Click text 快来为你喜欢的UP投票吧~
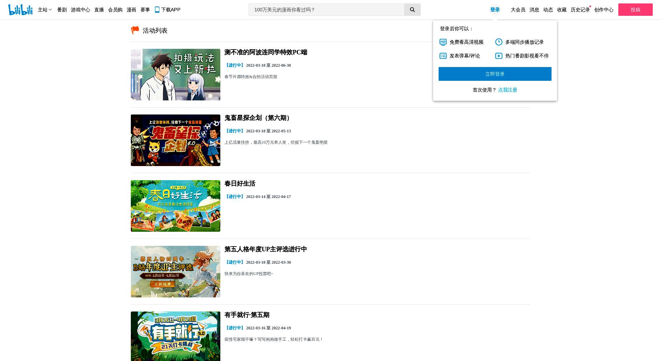661x361 pixels. tap(249, 274)
